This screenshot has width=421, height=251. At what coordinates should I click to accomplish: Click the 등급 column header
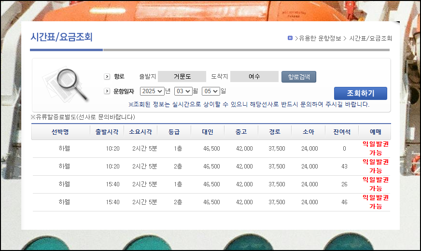pyautogui.click(x=174, y=132)
